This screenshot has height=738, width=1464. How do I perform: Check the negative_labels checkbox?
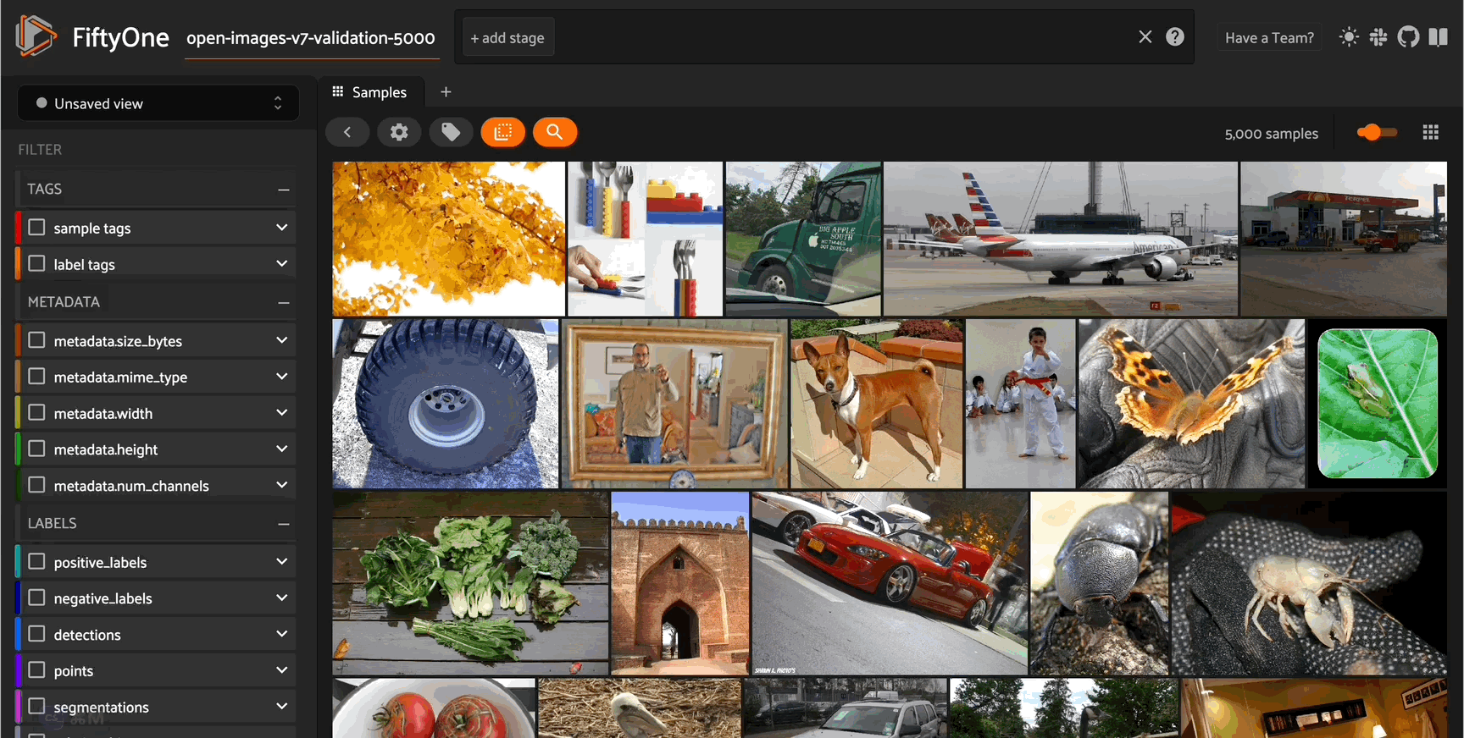tap(36, 598)
